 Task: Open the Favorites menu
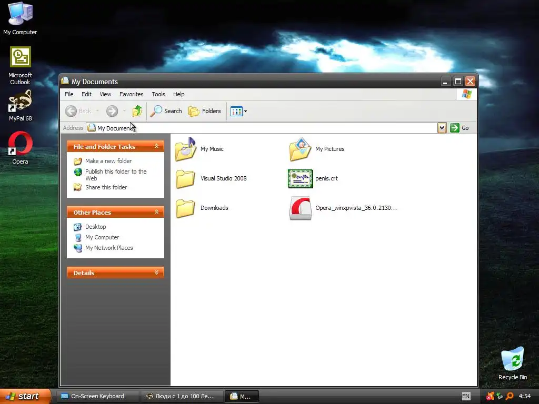point(131,94)
